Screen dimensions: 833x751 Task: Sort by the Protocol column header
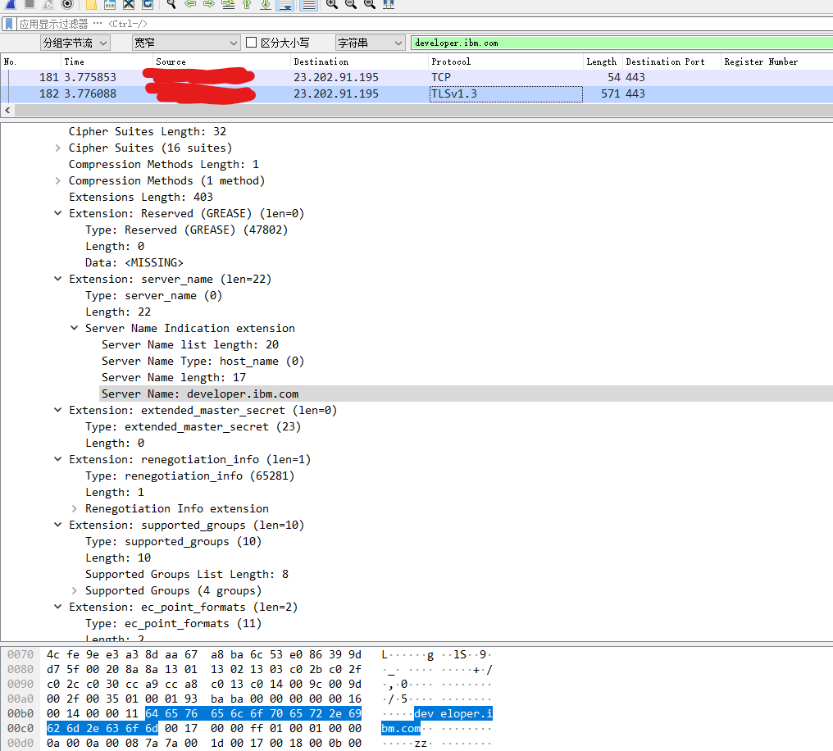pos(506,61)
